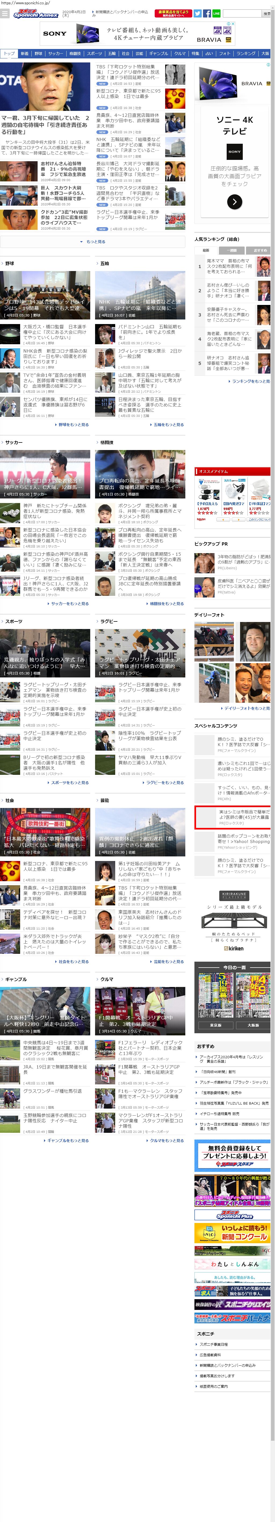Click the スポニチ求人 banner
275x1522 pixels.
[233, 1291]
